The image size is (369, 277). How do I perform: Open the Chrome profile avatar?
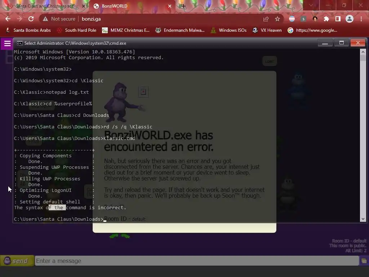(350, 19)
